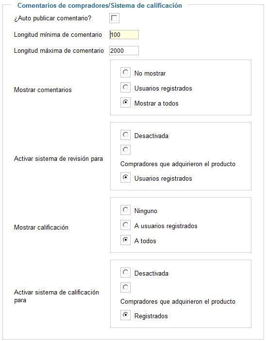
Task: Click the 'Ninguno' label text
Action: 146,211
